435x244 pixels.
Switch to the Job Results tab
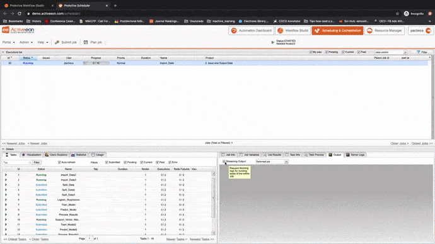tap(272, 155)
